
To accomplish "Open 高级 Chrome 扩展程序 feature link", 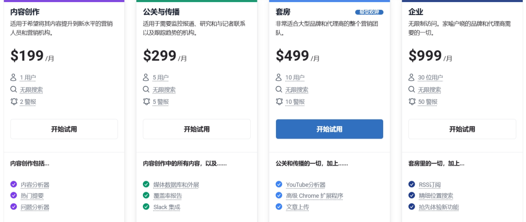I will tap(315, 196).
